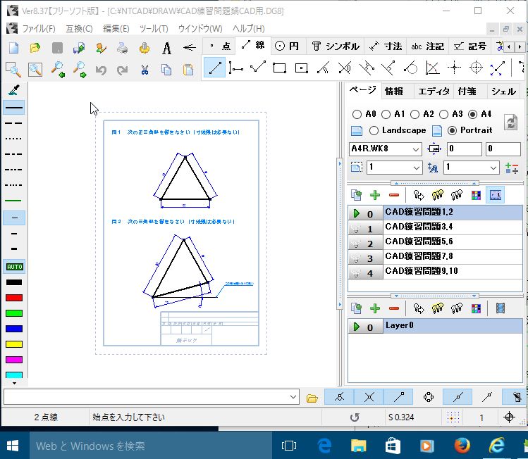Delete page with red minus icon
This screenshot has height=459, width=528.
(x=393, y=195)
